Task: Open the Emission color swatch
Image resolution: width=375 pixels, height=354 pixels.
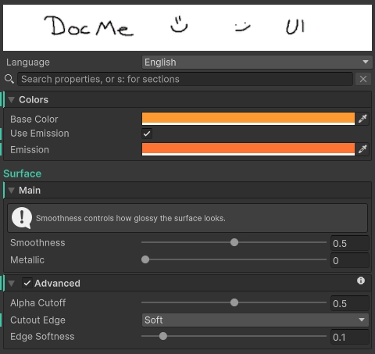Action: click(x=248, y=149)
